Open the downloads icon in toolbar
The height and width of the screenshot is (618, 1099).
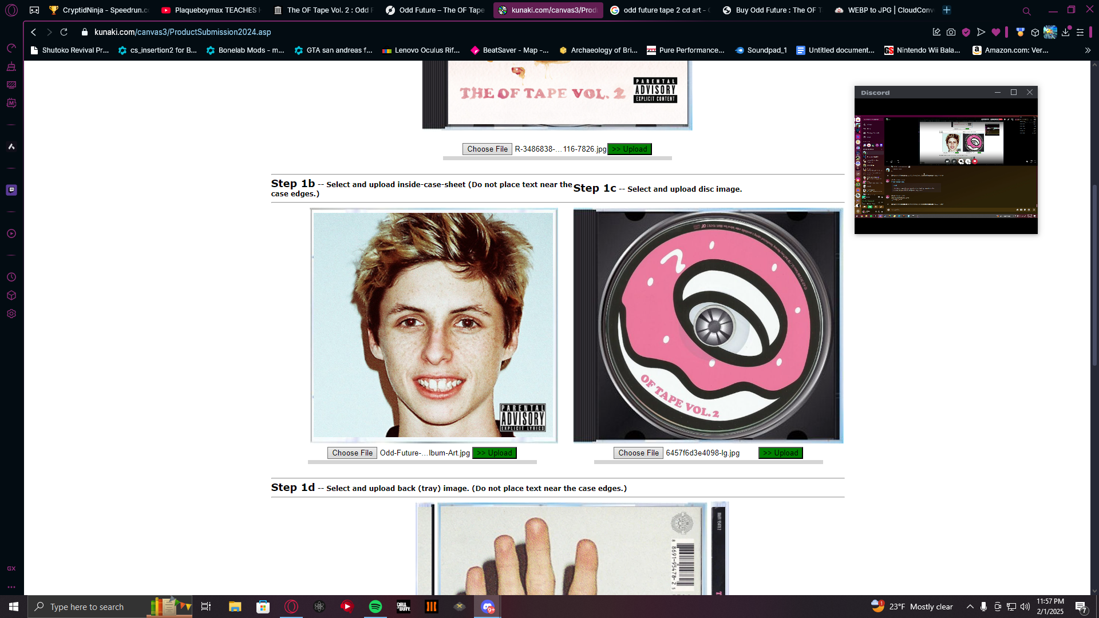tap(1065, 32)
